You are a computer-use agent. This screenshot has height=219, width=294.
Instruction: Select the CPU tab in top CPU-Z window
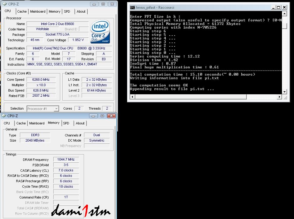8,11
